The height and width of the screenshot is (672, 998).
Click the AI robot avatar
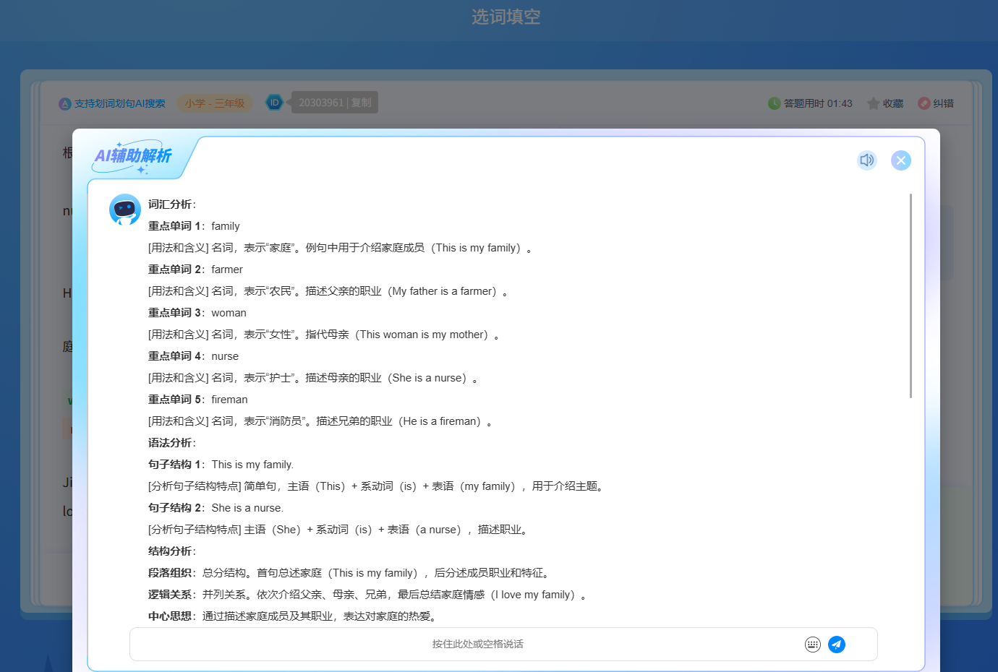125,210
